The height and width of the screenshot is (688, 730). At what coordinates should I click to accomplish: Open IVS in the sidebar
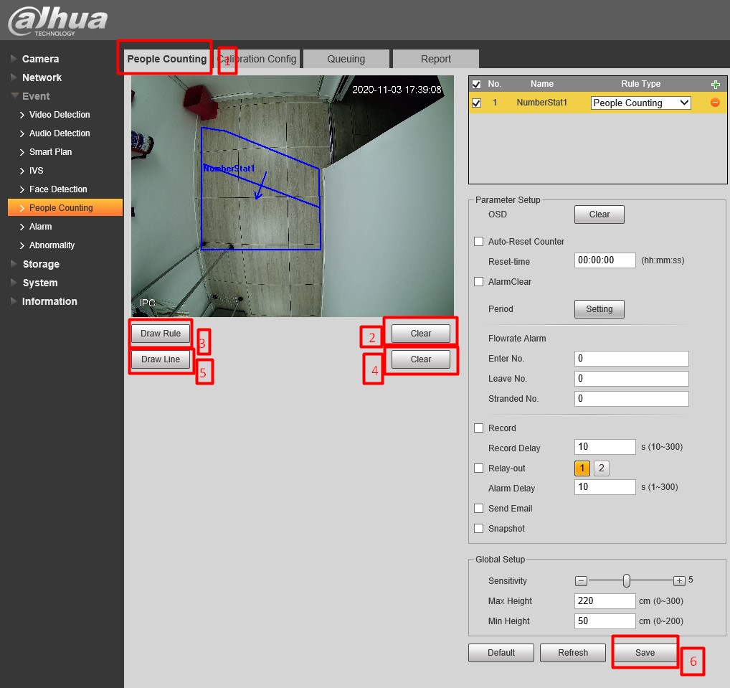pos(36,171)
